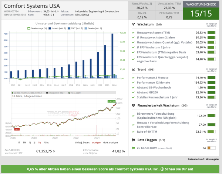Select the Alles time range
This screenshot has height=174, width=222.
coord(46,142)
